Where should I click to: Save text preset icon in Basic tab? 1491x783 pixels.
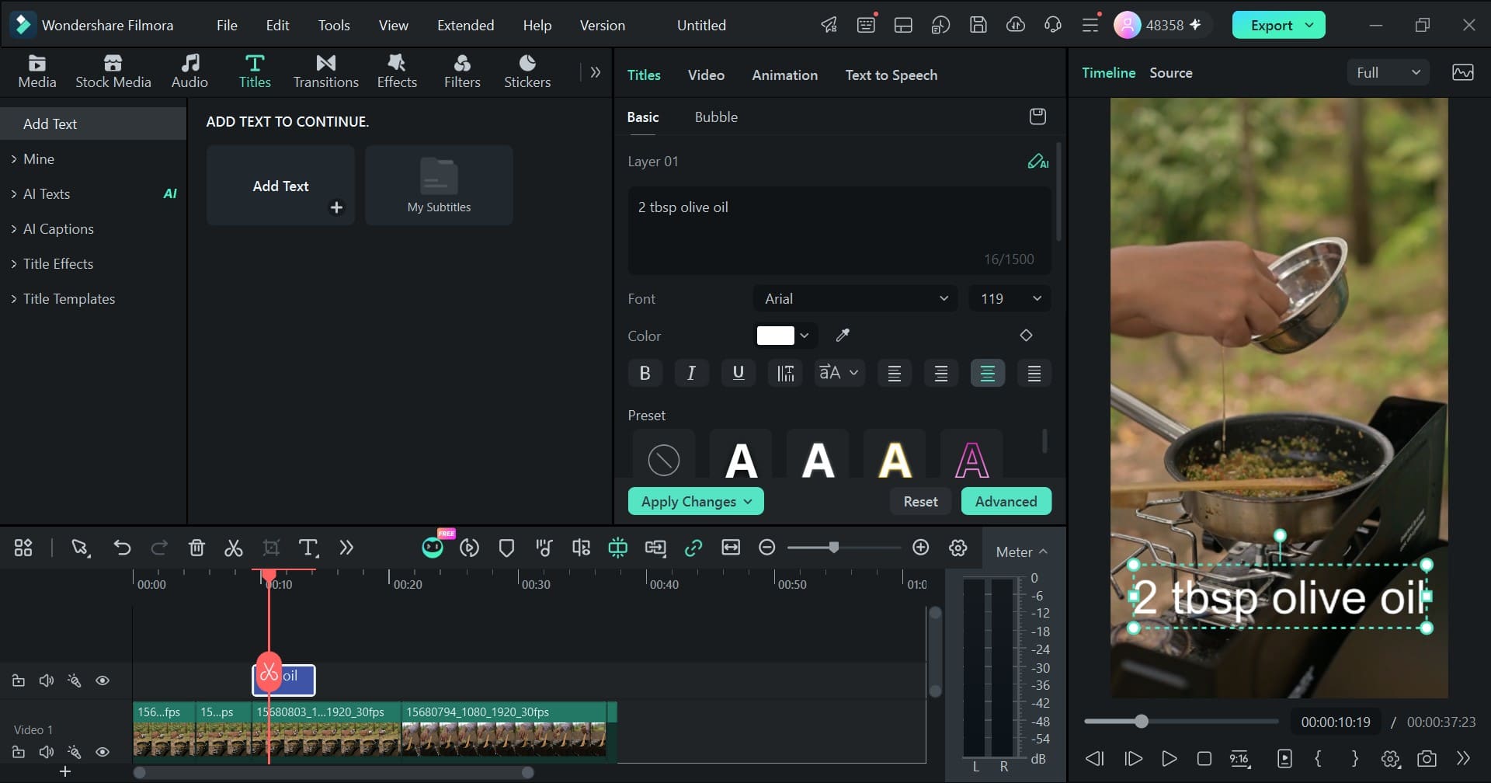[x=1037, y=117]
